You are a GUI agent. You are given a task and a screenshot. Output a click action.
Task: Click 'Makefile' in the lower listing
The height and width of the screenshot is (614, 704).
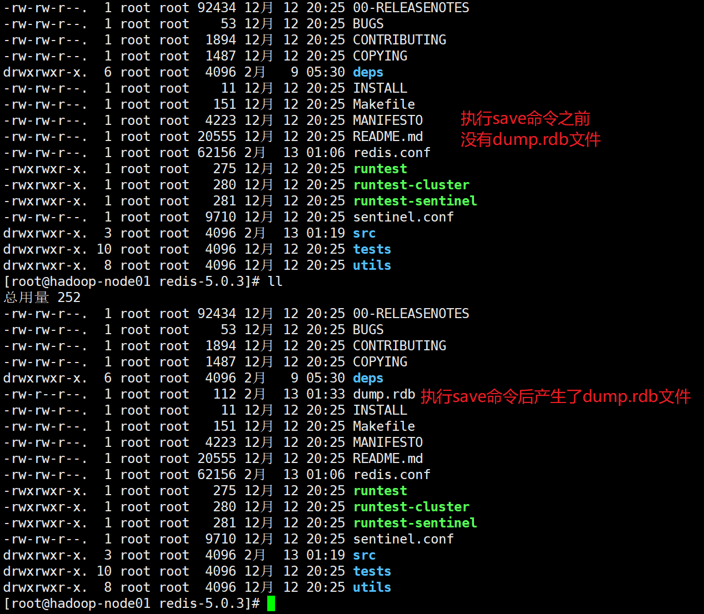click(x=384, y=426)
